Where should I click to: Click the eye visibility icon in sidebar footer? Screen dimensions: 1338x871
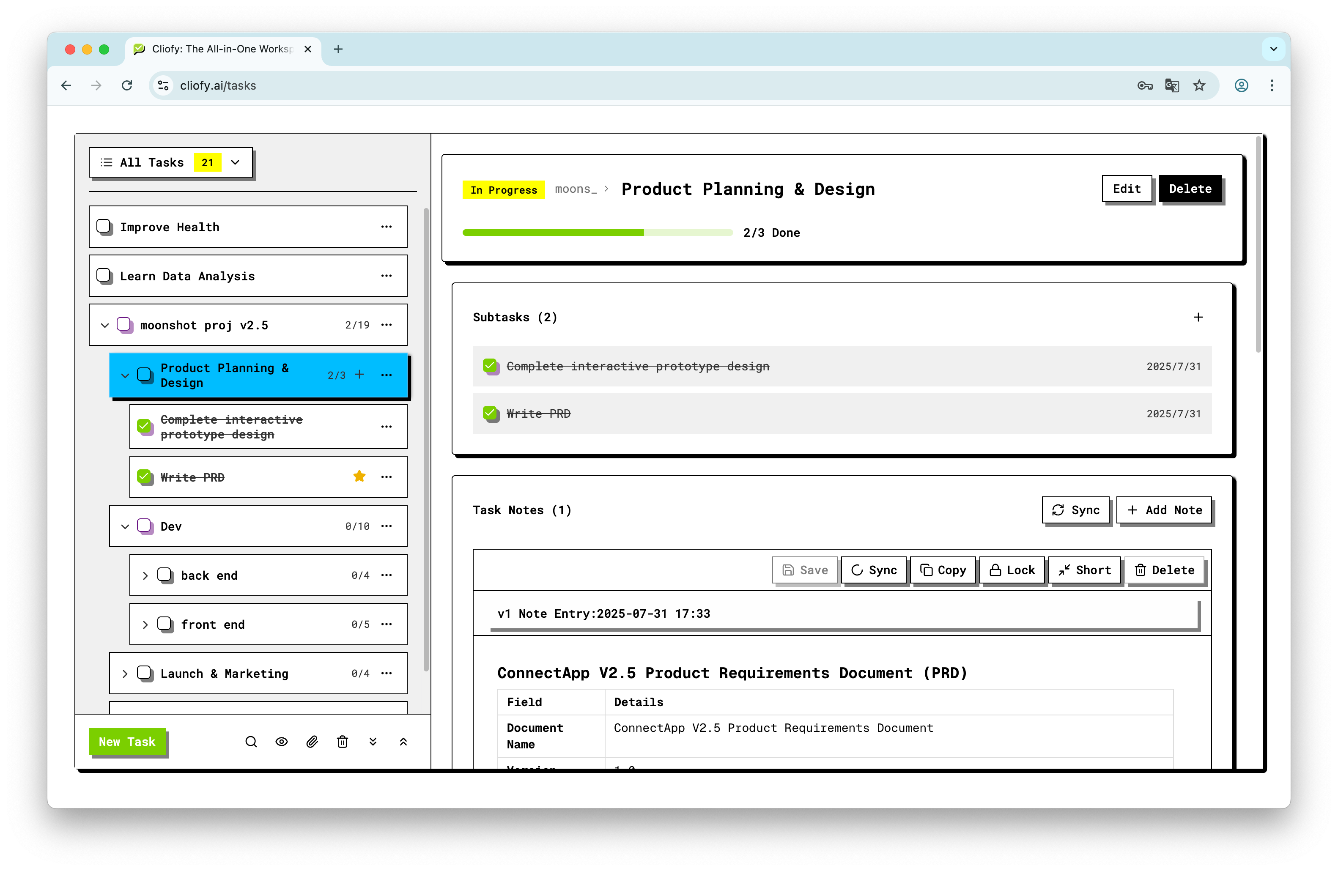click(x=282, y=742)
